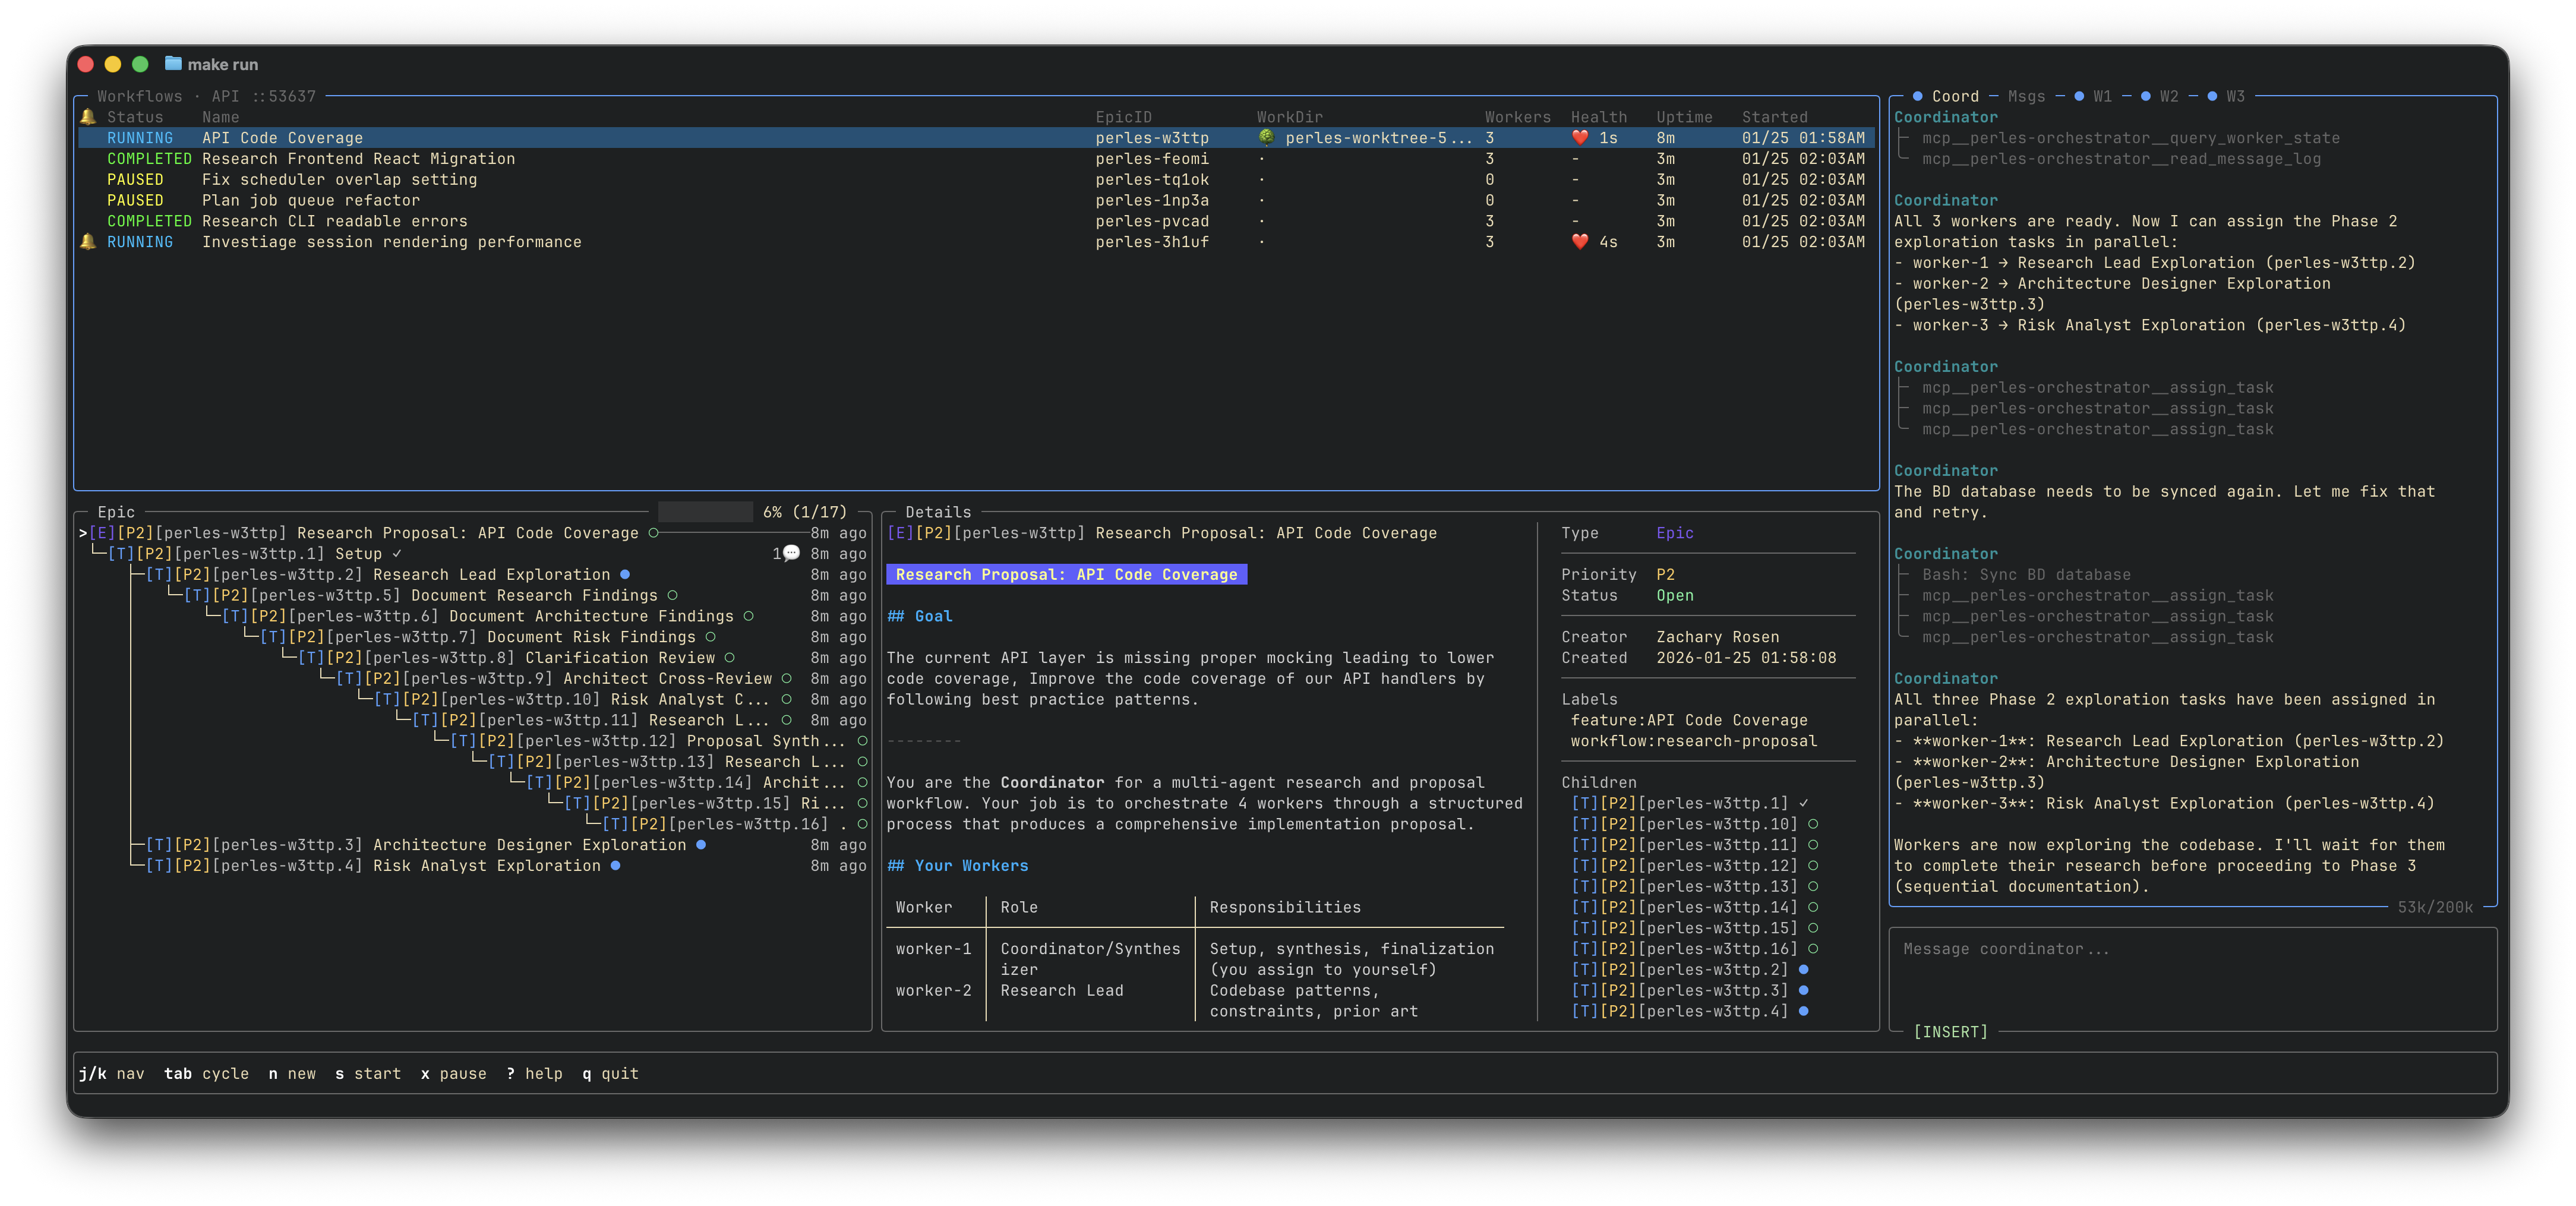The image size is (2576, 1206).
Task: Click the filled status dot for perles-w3ttp.4 child
Action: click(1803, 1012)
